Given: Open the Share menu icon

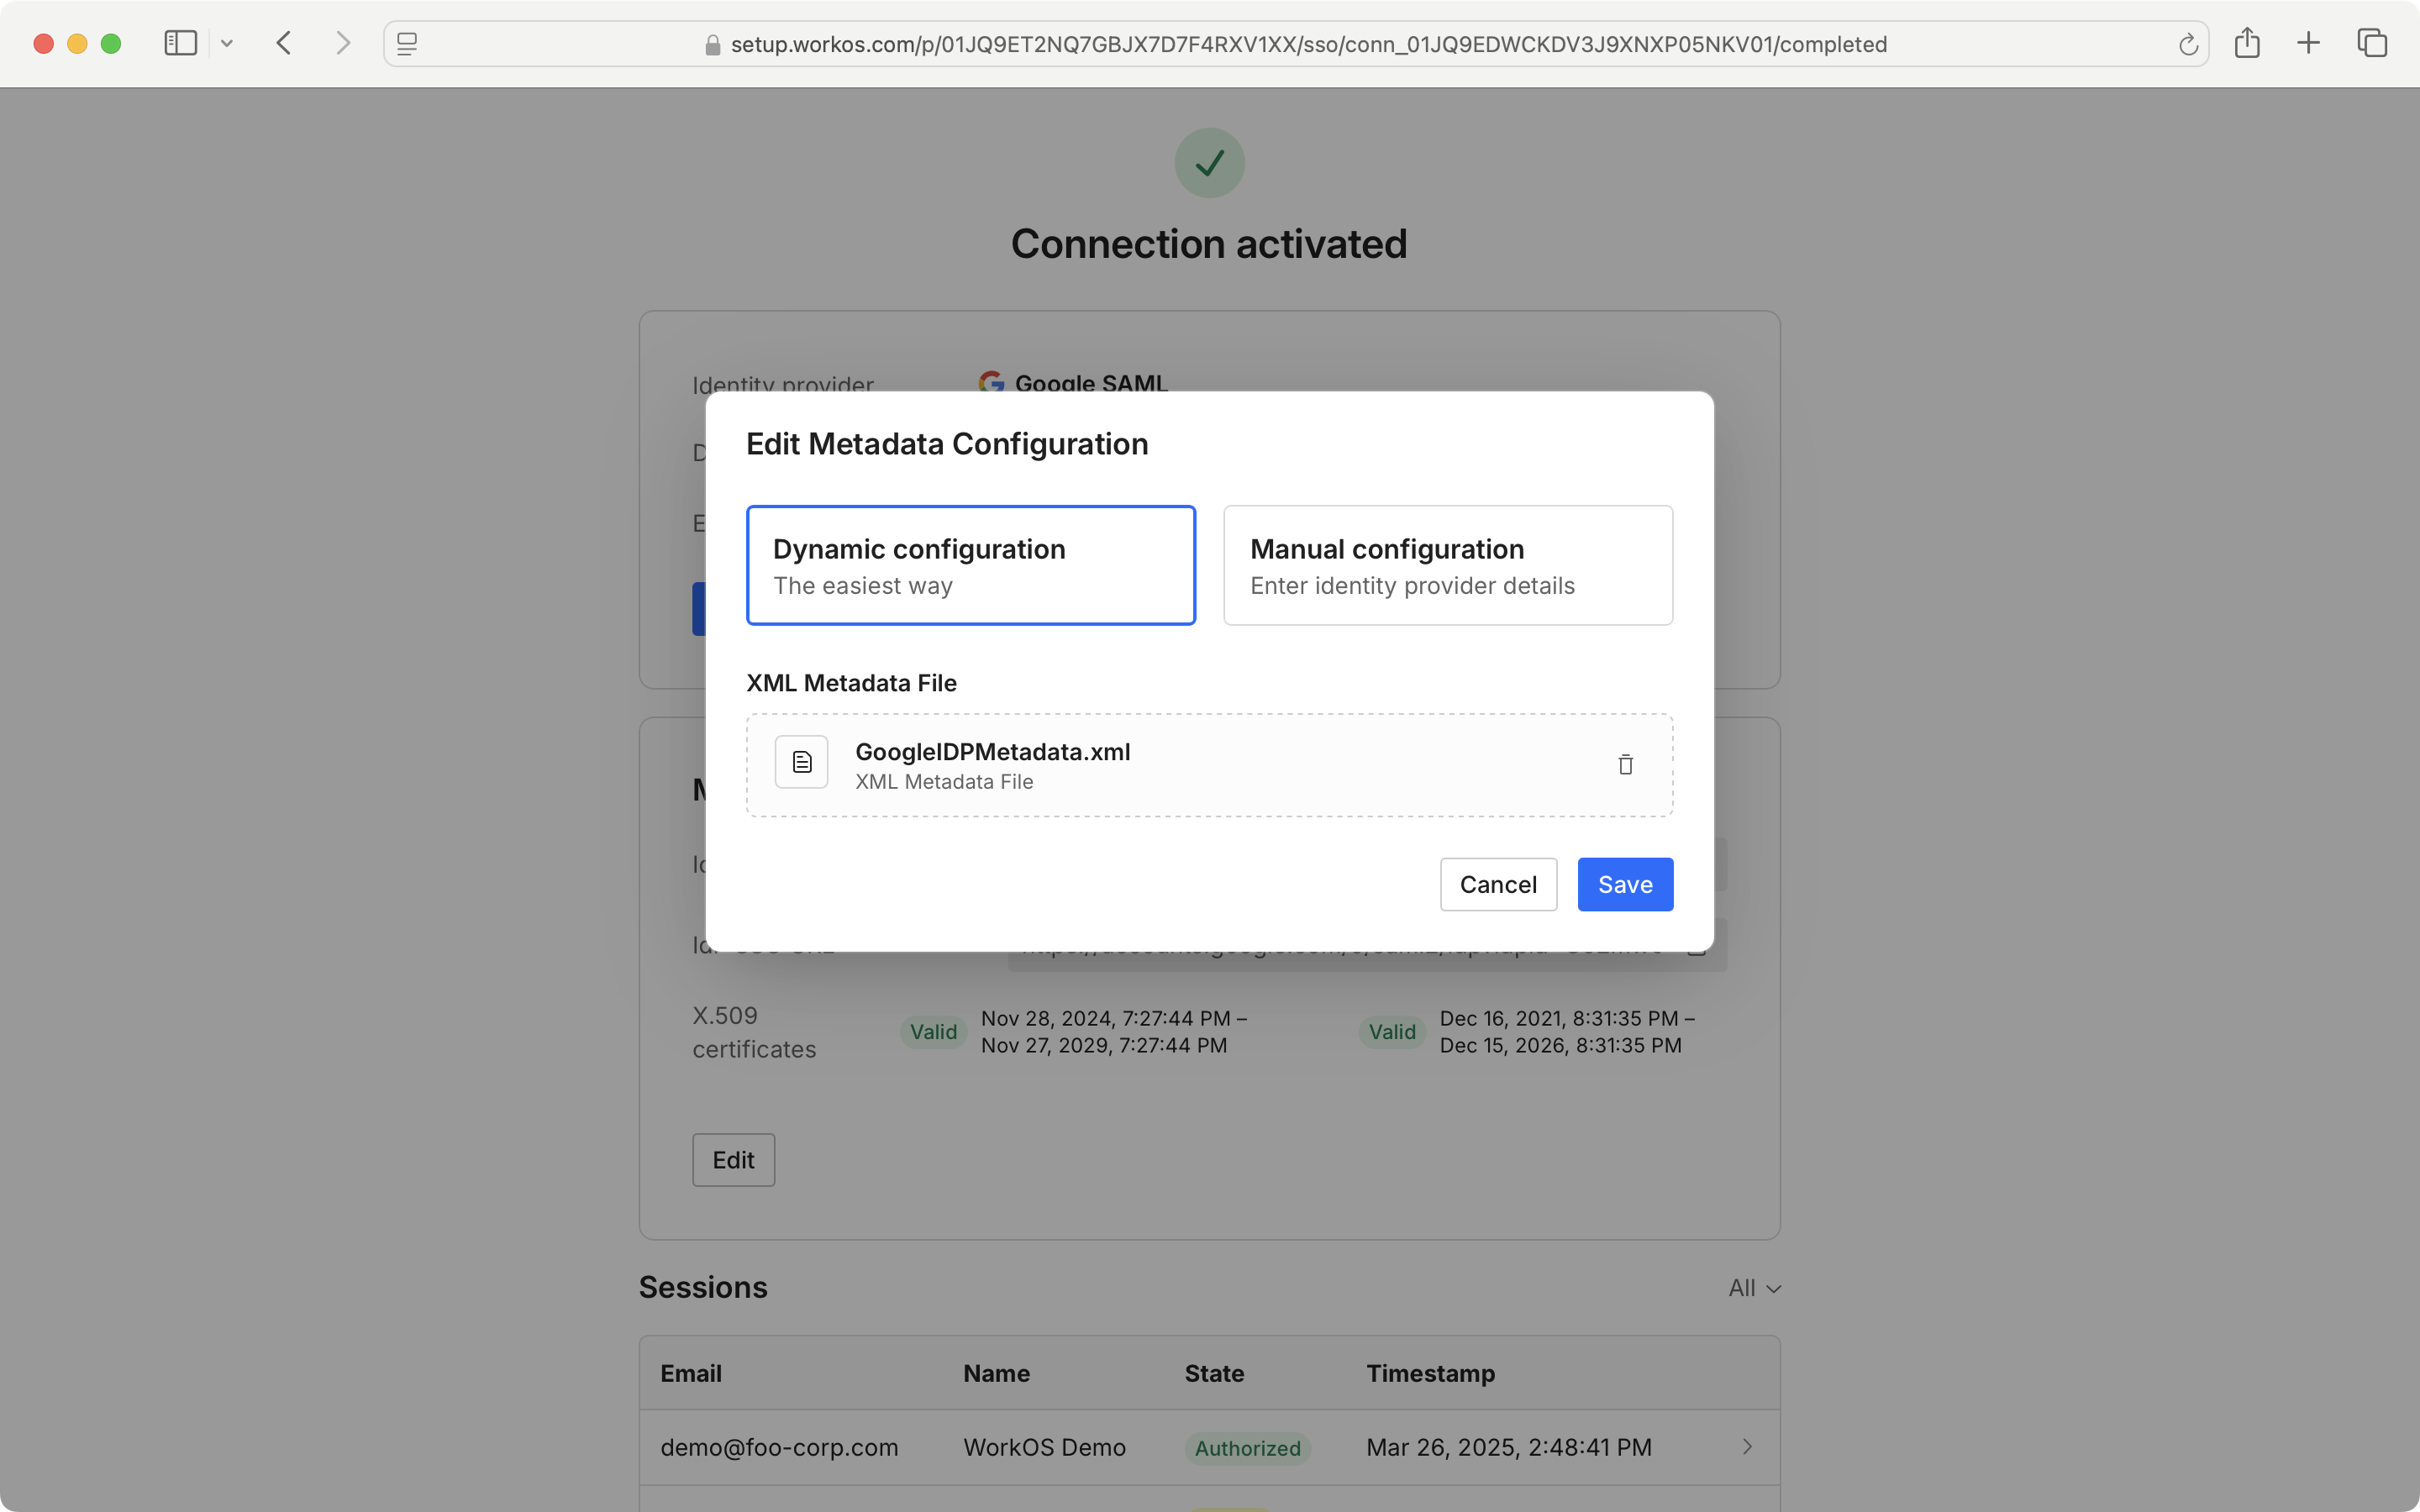Looking at the screenshot, I should [2247, 43].
